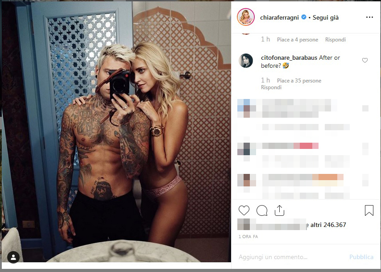Show tagged people icon on photo
Image resolution: width=381 pixels, height=272 pixels.
click(13, 257)
